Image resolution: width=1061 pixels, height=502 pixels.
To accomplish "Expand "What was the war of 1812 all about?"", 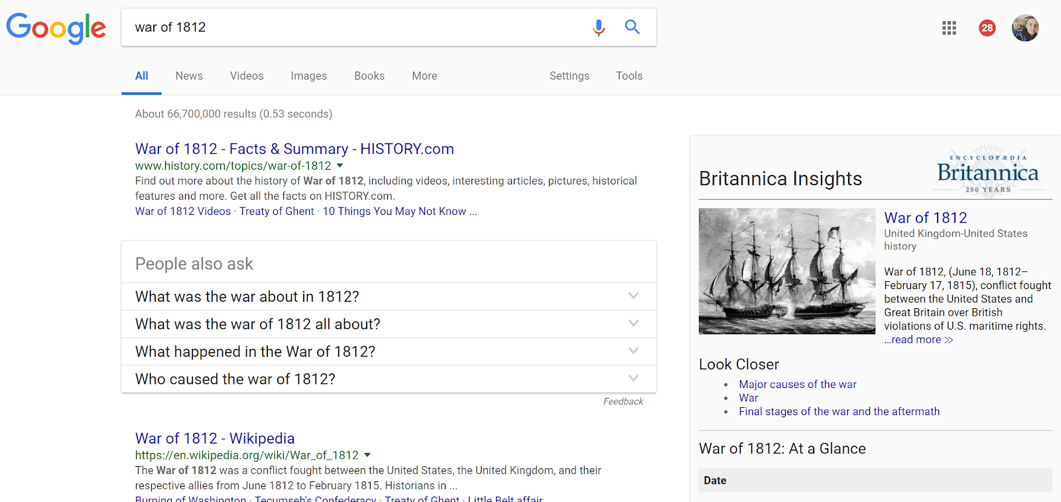I will click(389, 324).
